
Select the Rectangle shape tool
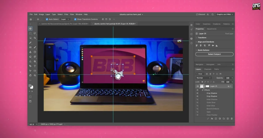35,71
